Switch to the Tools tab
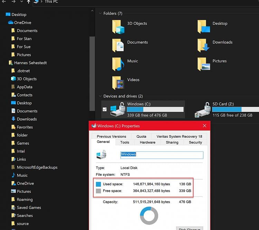Image resolution: width=259 pixels, height=230 pixels. tap(125, 142)
